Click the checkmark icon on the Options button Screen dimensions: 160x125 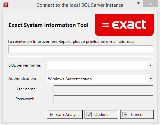(x=89, y=115)
